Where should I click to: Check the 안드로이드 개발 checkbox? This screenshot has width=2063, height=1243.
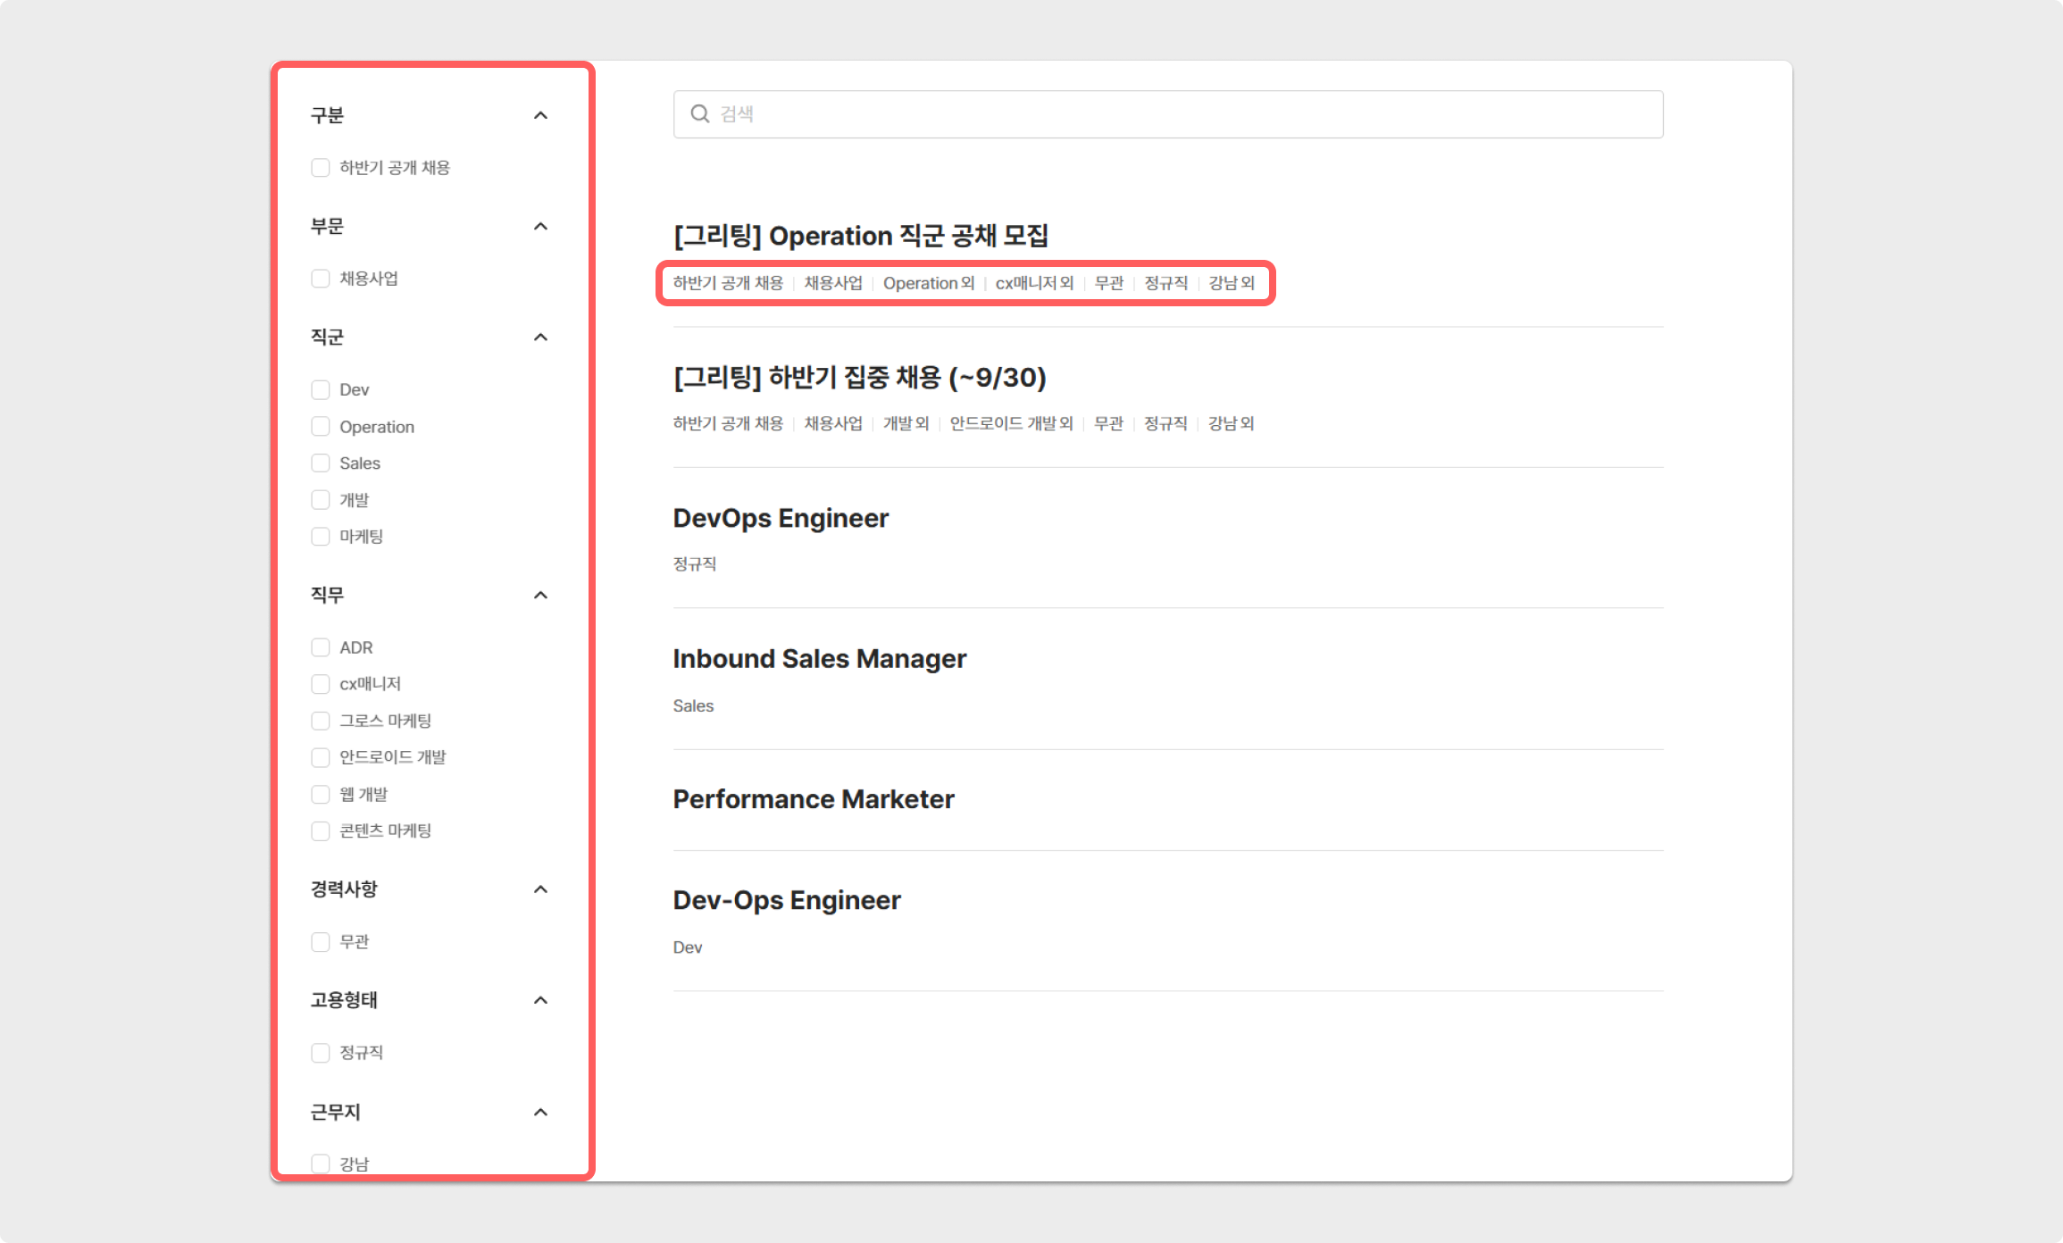tap(321, 757)
